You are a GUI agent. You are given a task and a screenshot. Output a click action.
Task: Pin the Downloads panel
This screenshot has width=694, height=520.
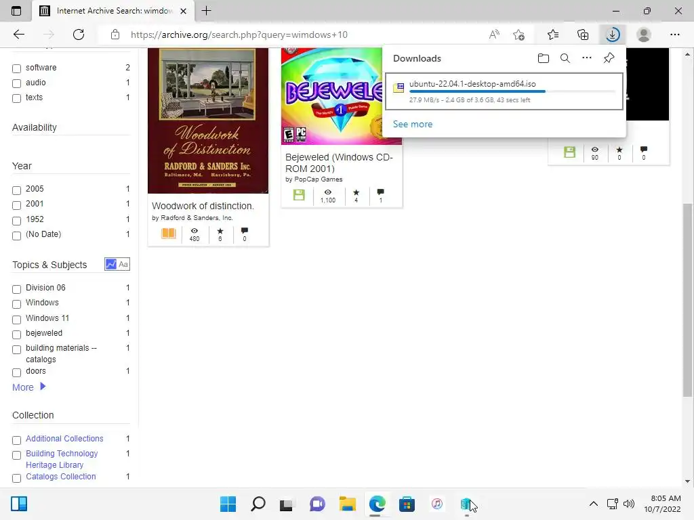click(x=609, y=58)
